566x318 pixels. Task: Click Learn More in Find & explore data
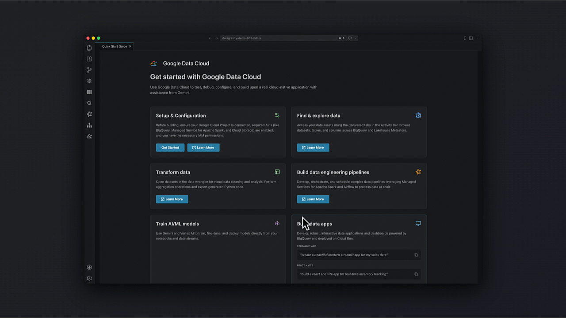tap(313, 148)
